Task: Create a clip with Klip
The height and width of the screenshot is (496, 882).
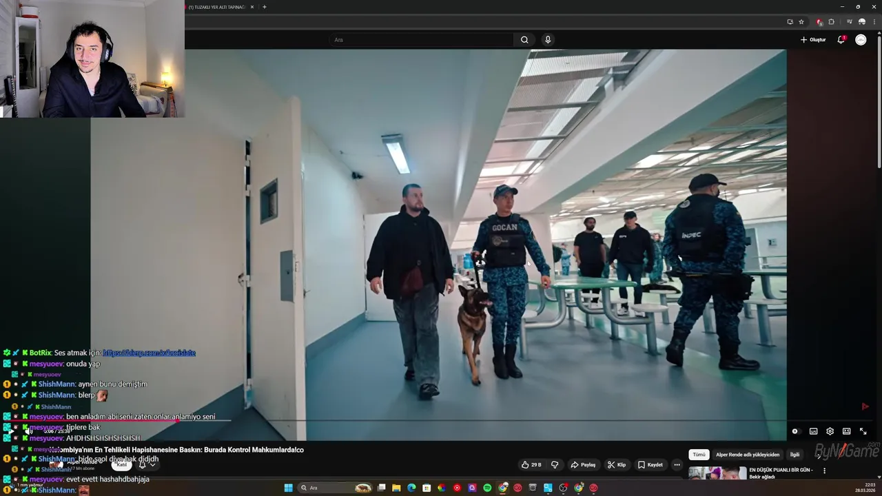Action: pyautogui.click(x=617, y=465)
